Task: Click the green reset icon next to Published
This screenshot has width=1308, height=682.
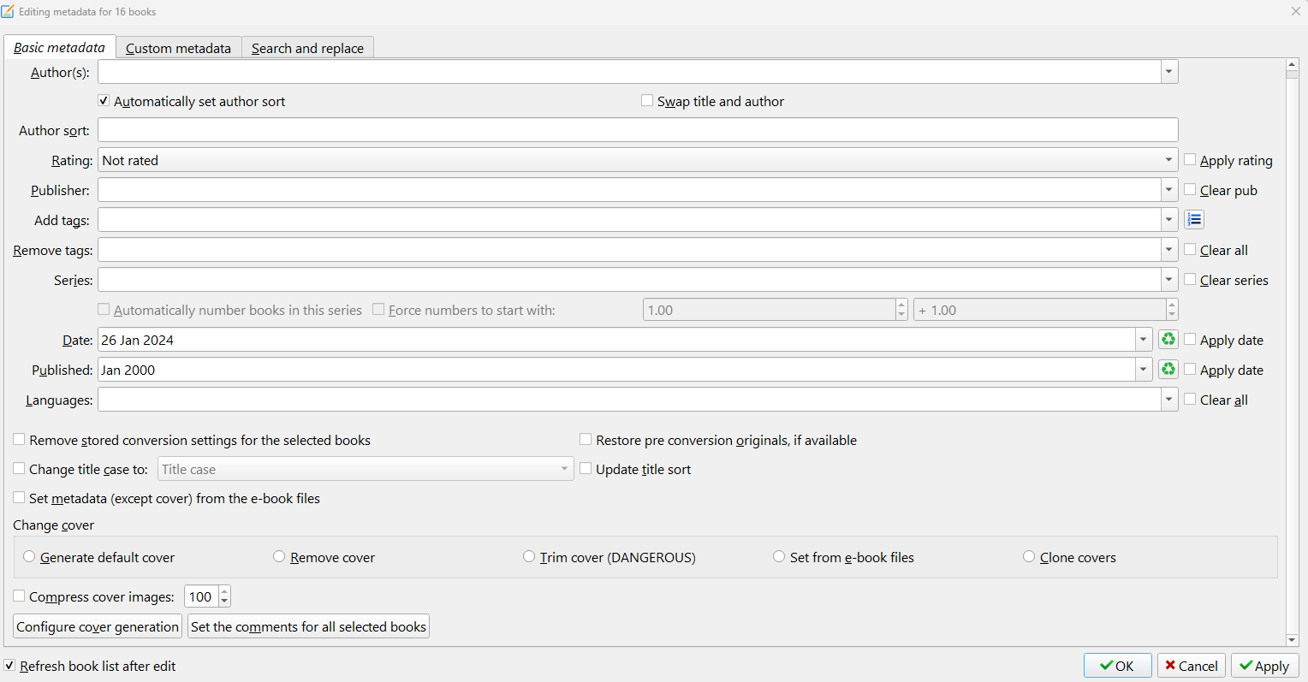Action: click(1168, 370)
